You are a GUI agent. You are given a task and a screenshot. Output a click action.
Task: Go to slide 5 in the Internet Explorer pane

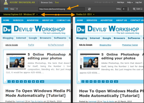tap(21, 81)
